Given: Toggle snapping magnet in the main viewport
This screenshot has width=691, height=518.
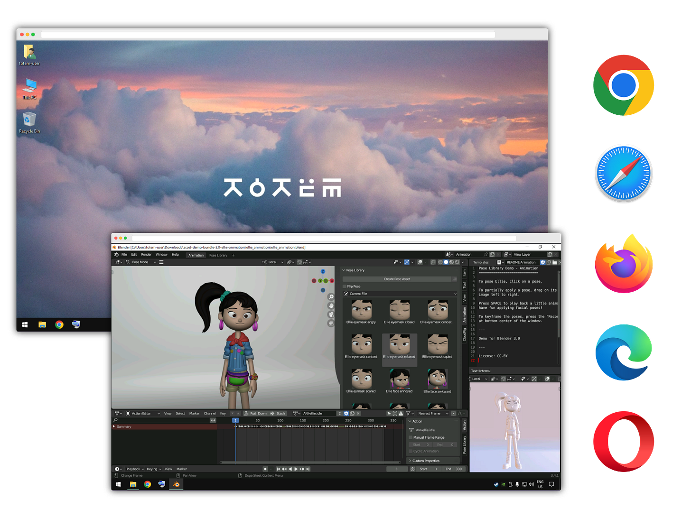Looking at the screenshot, I should (x=299, y=262).
